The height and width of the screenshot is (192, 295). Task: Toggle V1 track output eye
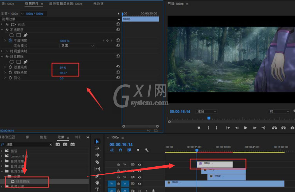pos(140,184)
